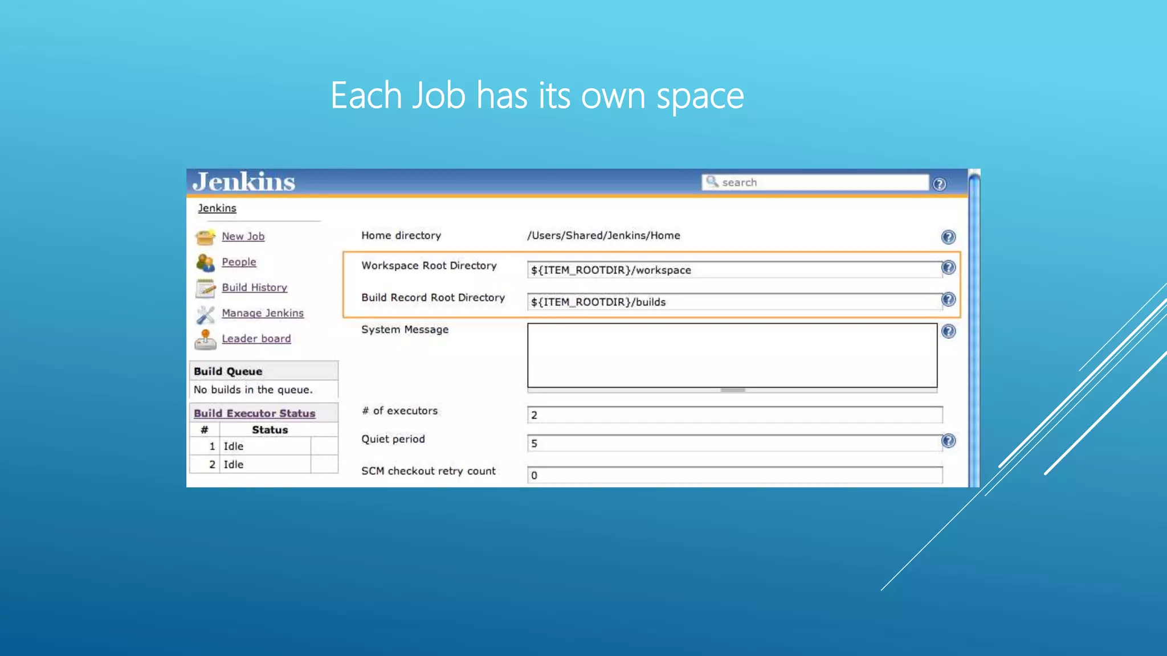Click the Manage Jenkins tools icon
This screenshot has width=1167, height=656.
tap(205, 314)
